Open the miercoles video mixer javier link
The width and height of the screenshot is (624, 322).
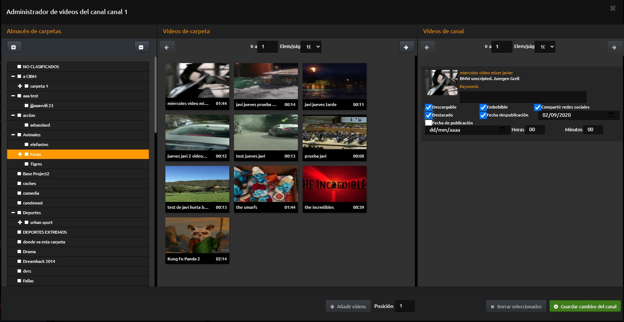coord(486,73)
